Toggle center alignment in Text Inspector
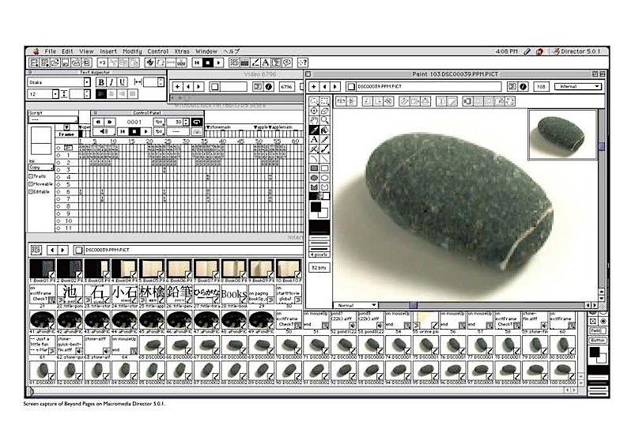The height and width of the screenshot is (445, 635). [112, 94]
